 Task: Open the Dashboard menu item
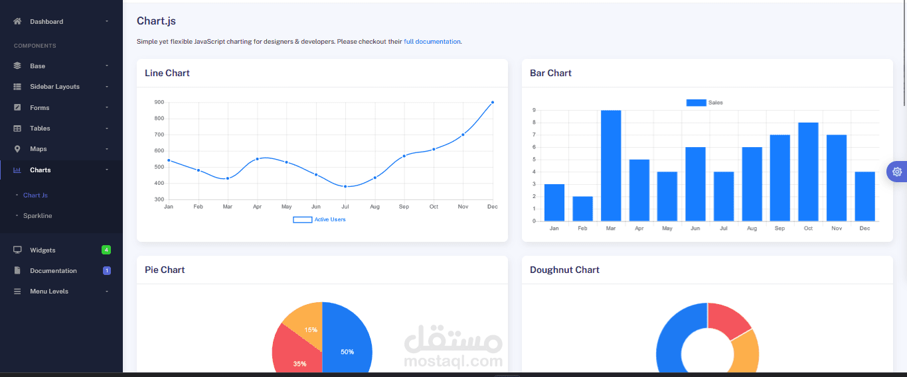[61, 21]
